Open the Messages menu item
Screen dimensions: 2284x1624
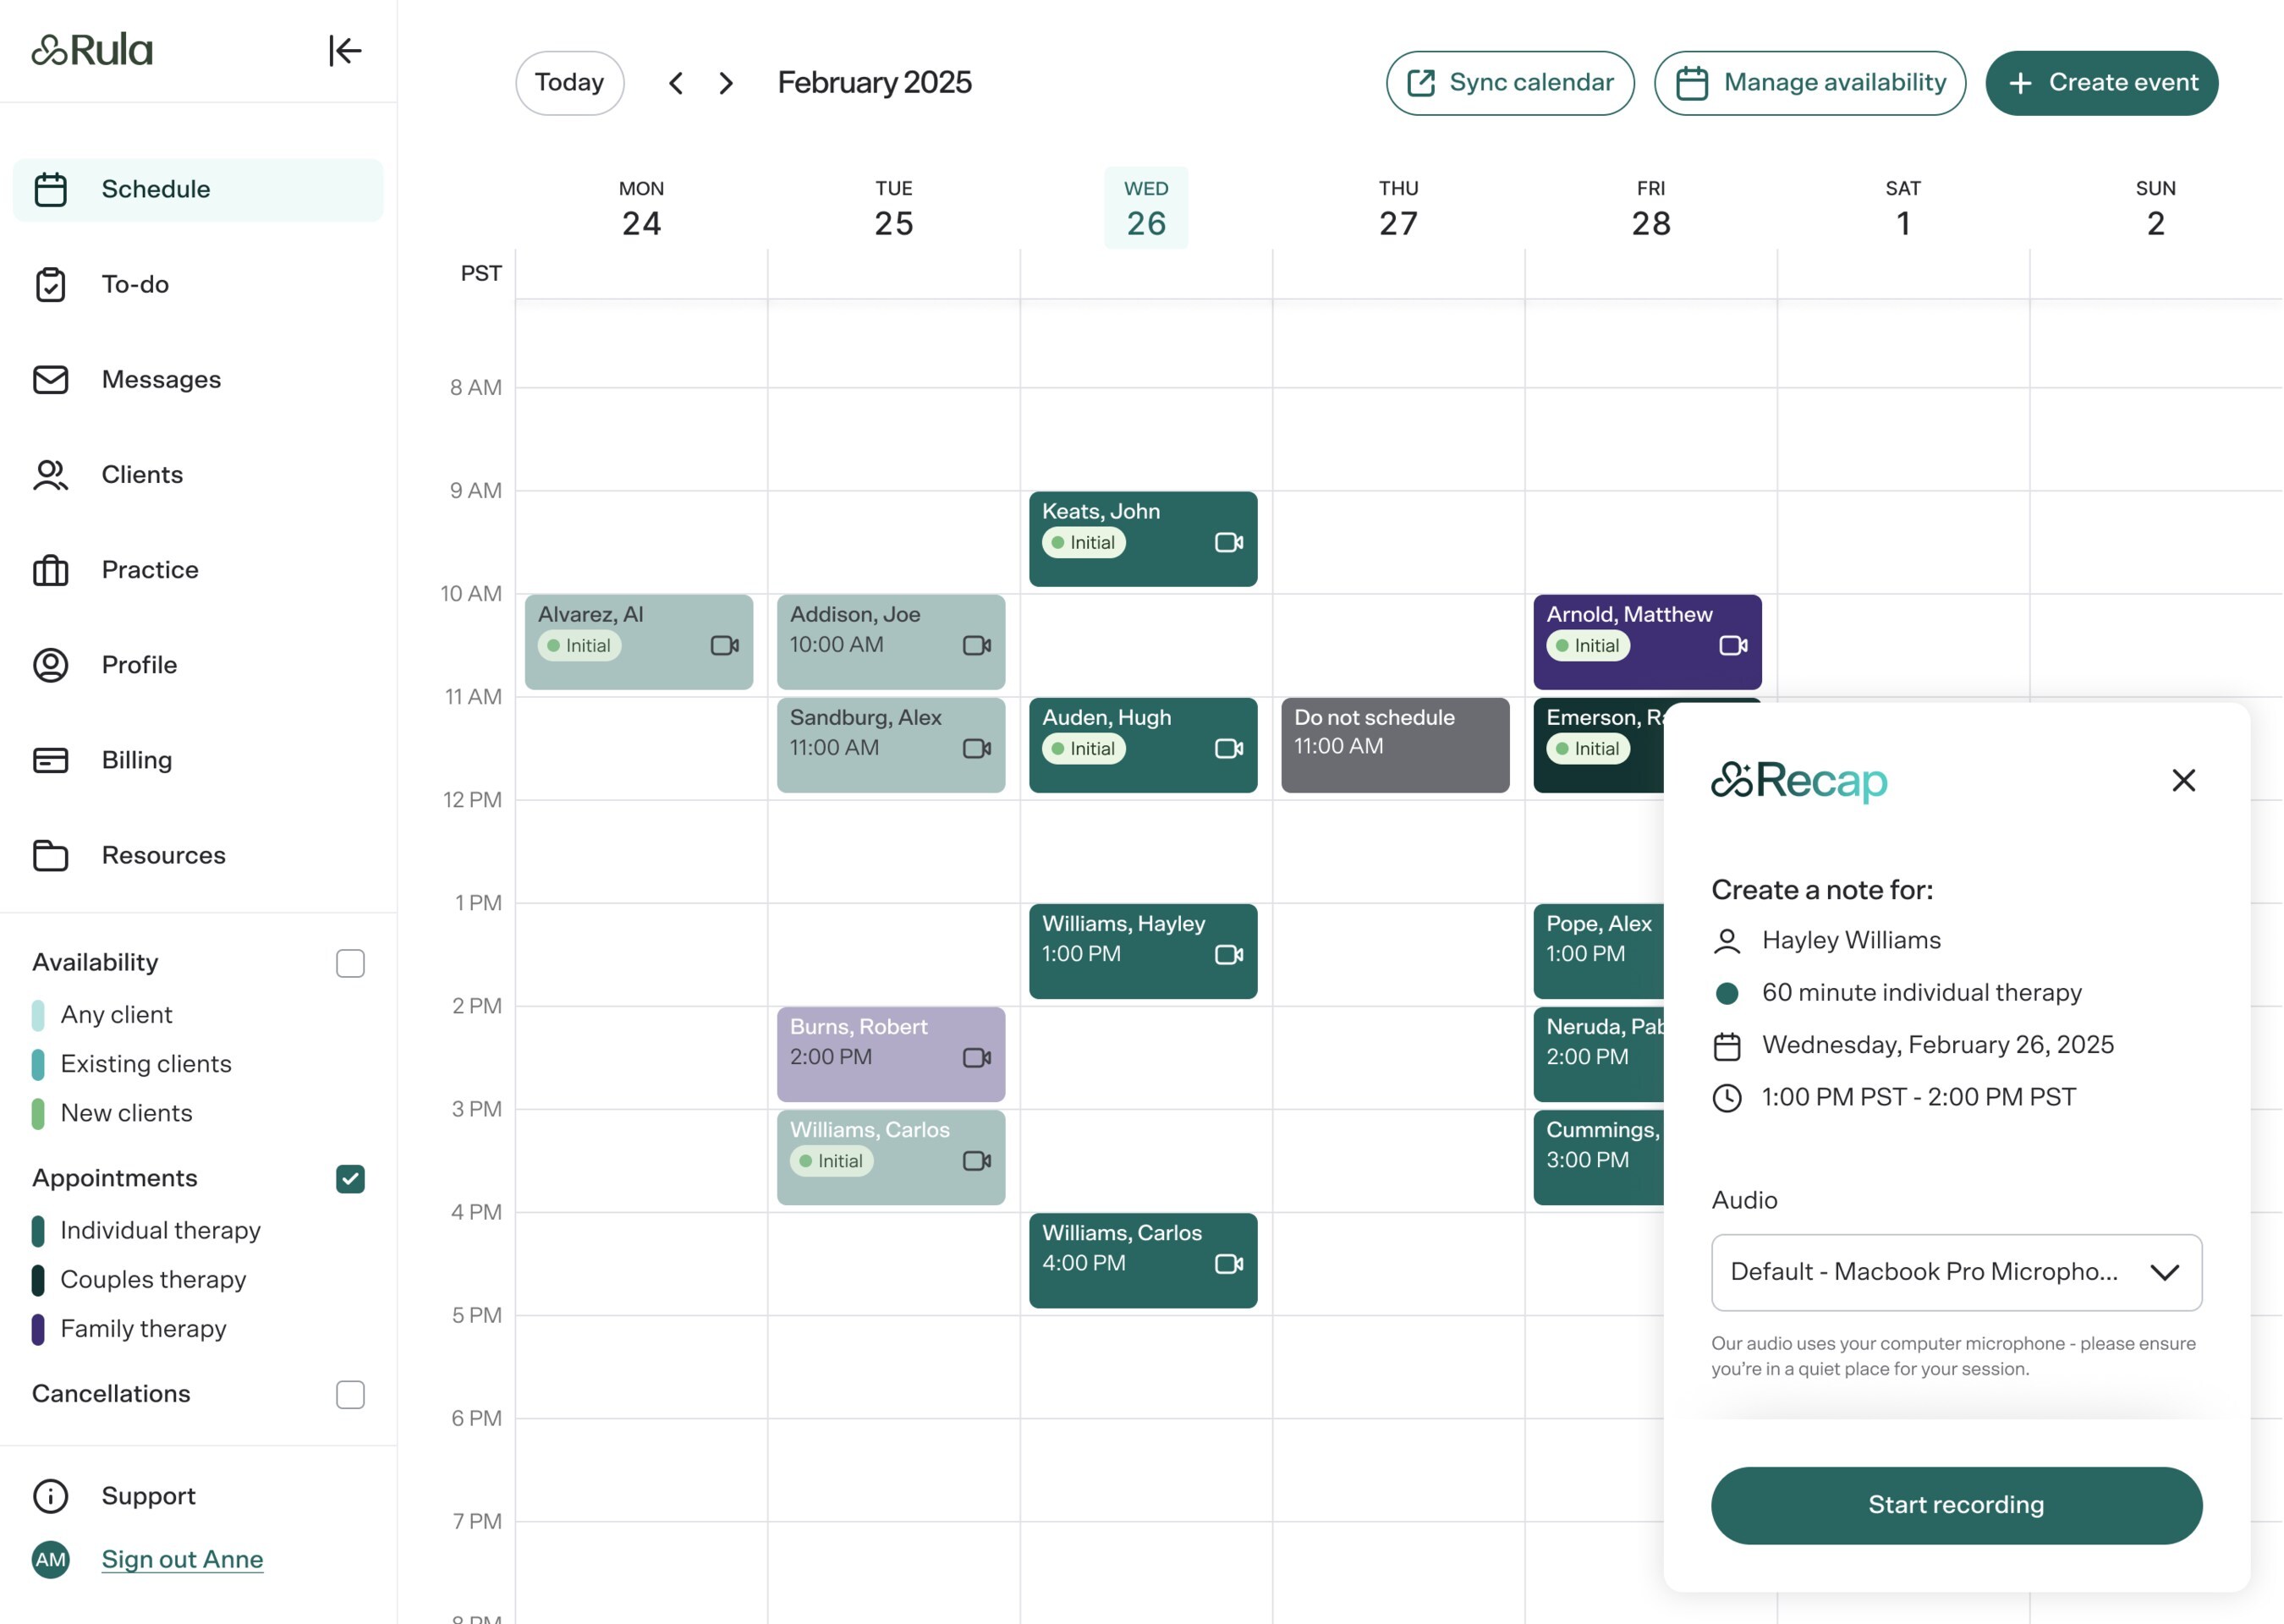(x=161, y=380)
